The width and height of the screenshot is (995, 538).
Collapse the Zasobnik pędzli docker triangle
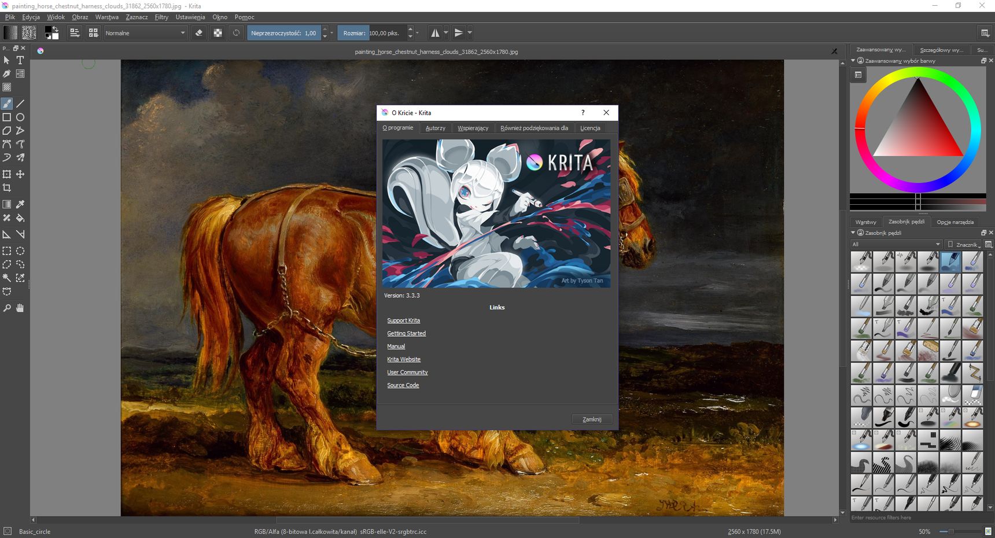[853, 233]
